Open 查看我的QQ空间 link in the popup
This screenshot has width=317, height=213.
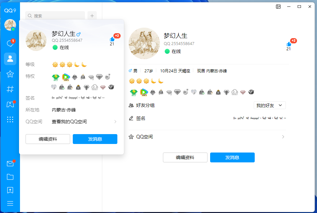[69, 122]
